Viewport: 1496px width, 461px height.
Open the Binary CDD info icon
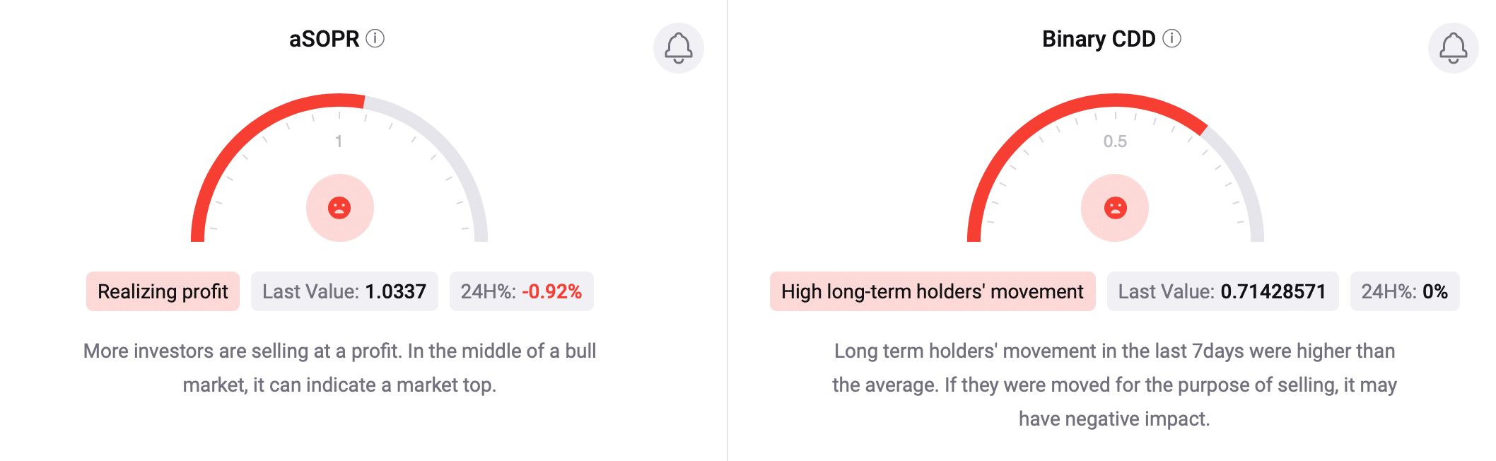(x=1172, y=38)
